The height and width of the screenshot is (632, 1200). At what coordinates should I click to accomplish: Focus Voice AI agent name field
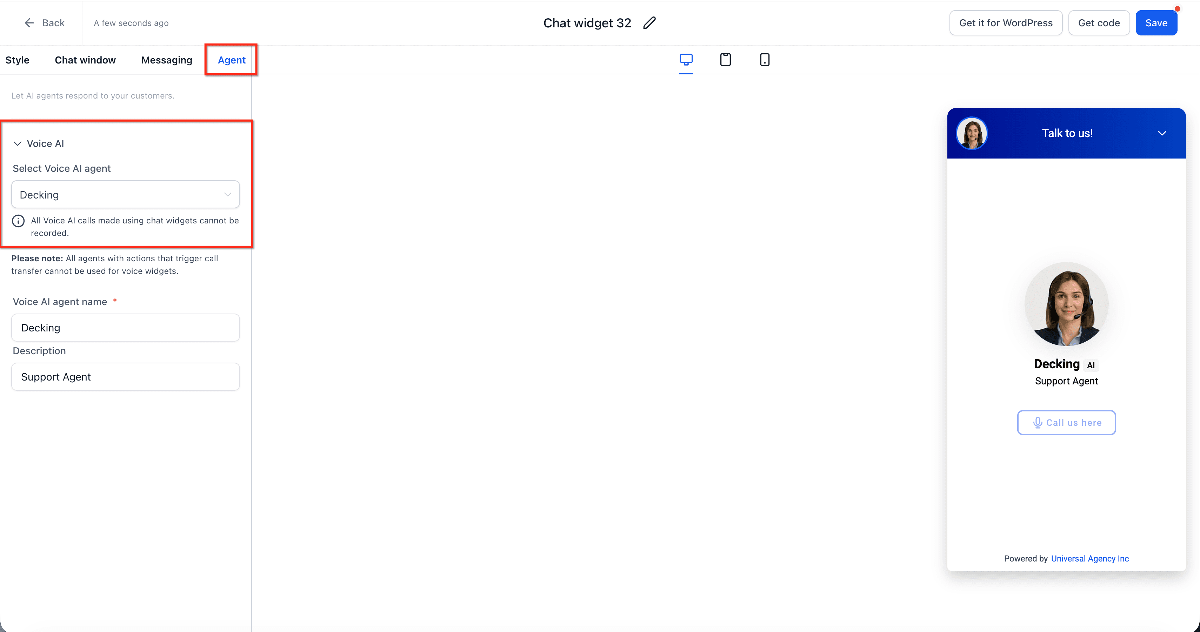[125, 328]
